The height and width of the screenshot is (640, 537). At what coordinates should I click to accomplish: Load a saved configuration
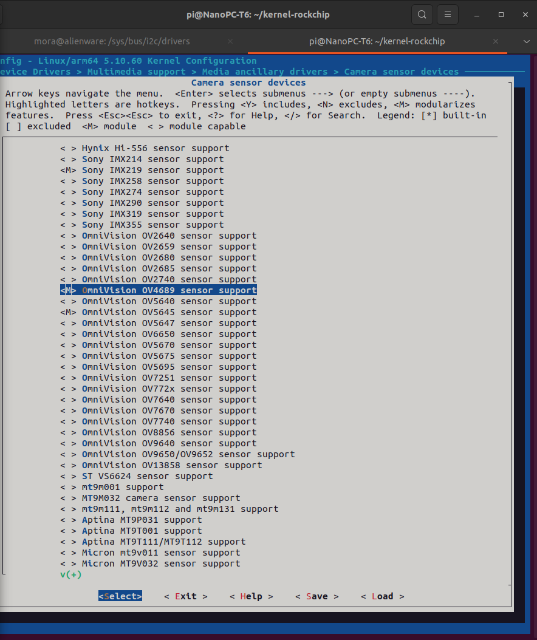point(382,596)
